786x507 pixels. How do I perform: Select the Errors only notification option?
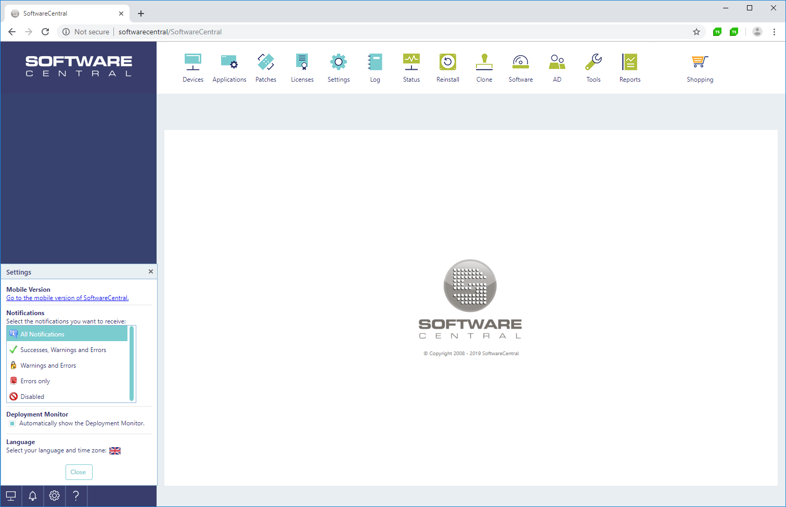(35, 381)
